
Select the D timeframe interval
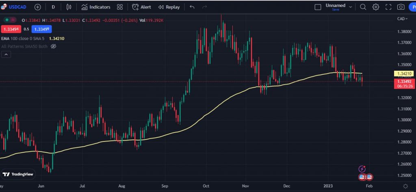(x=53, y=7)
